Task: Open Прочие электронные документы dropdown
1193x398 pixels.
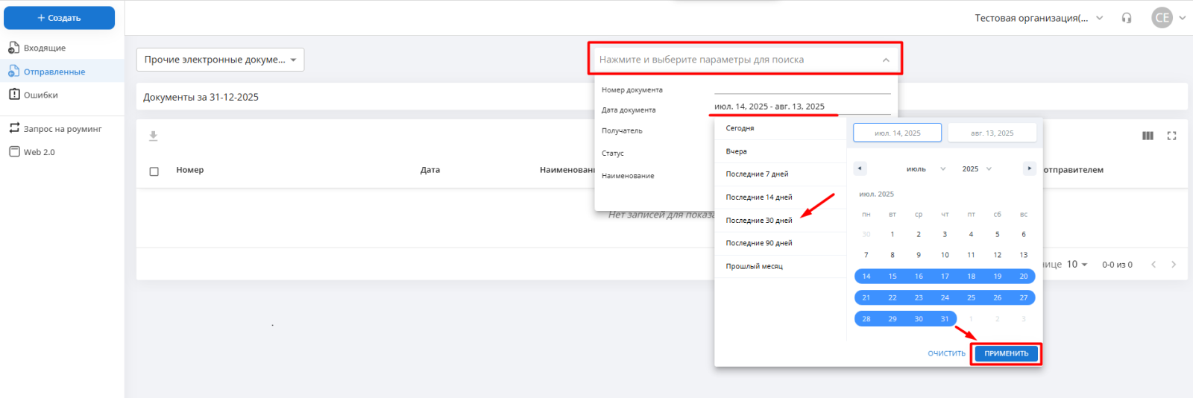Action: pos(220,60)
